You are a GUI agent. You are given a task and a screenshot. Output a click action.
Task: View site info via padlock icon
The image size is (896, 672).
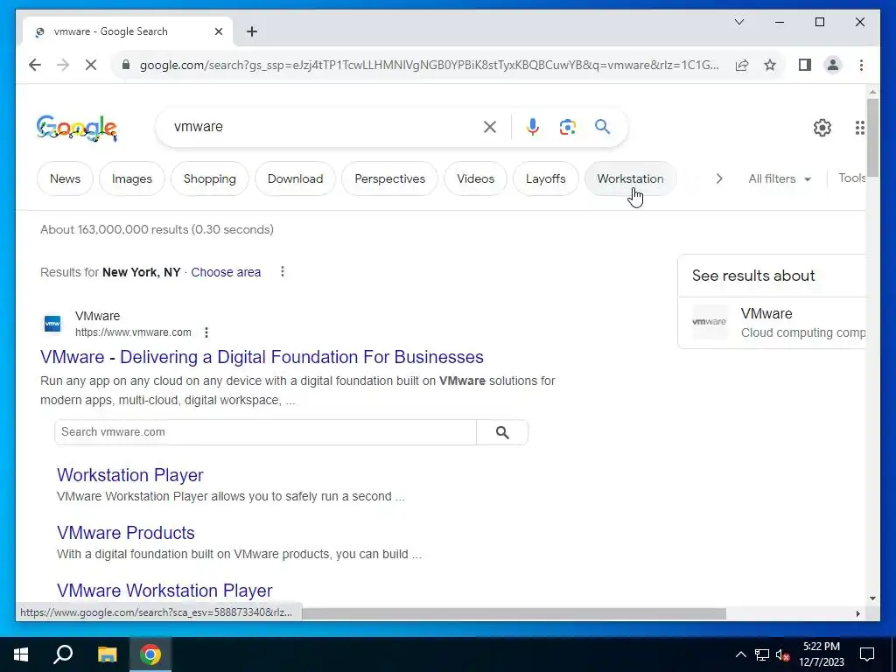click(126, 65)
